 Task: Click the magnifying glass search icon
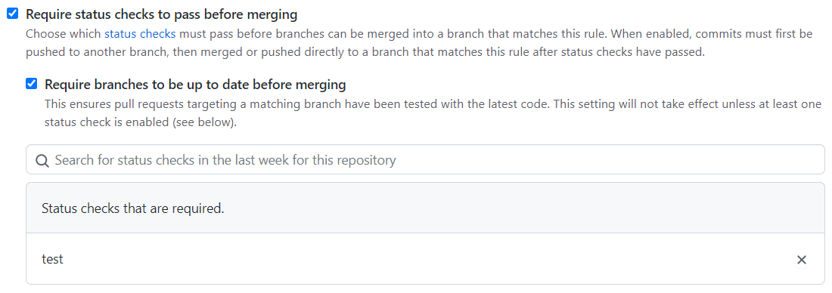point(42,160)
